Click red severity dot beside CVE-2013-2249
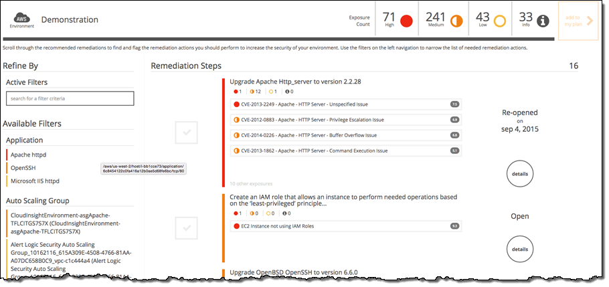Screen dimensions: 609x287 (x=237, y=104)
